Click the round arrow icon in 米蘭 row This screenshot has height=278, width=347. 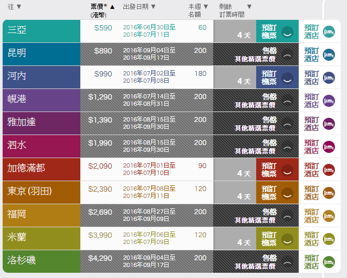tap(287, 239)
